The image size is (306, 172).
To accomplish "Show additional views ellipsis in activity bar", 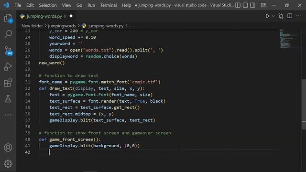I will 8,115.
